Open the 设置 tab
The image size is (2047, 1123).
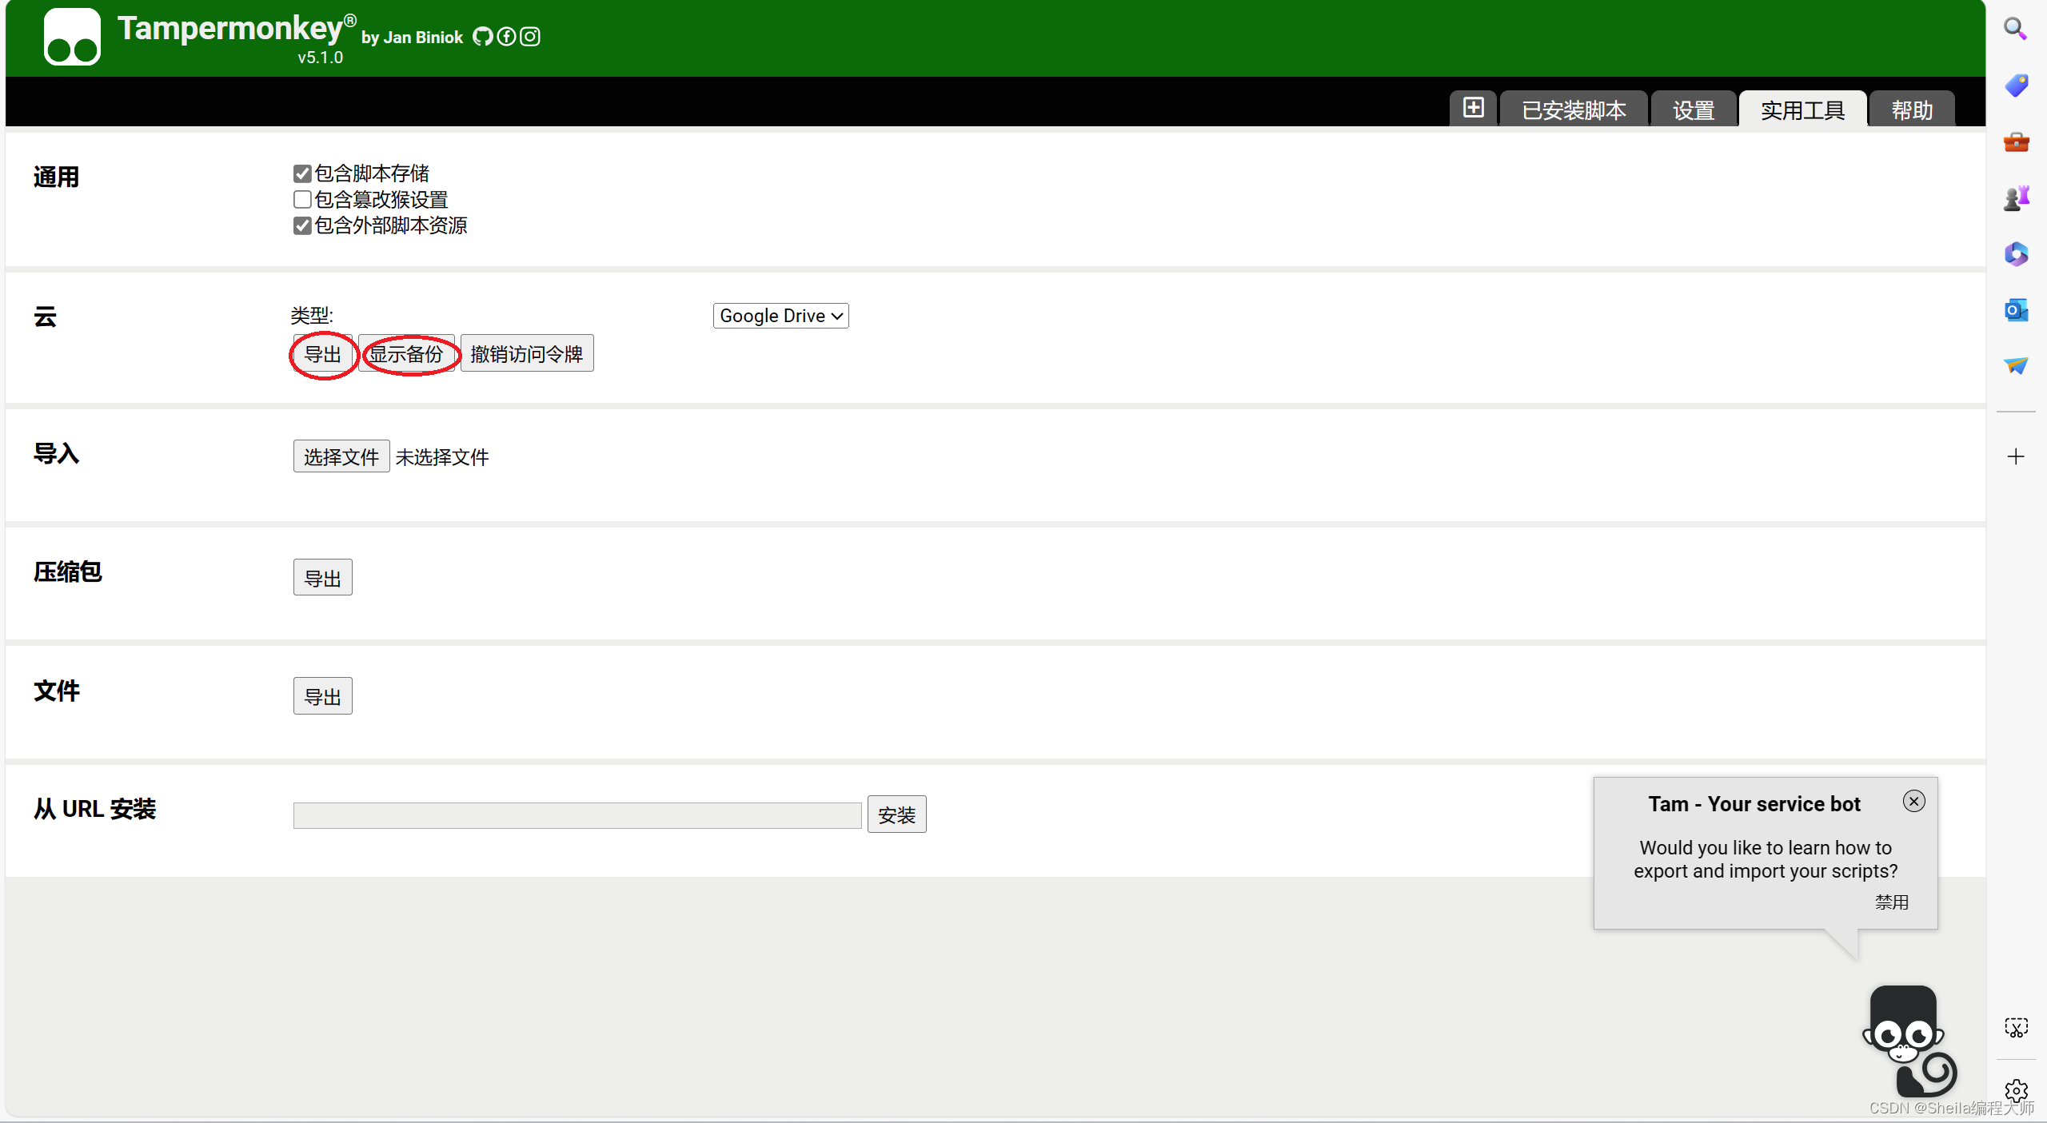[1694, 110]
